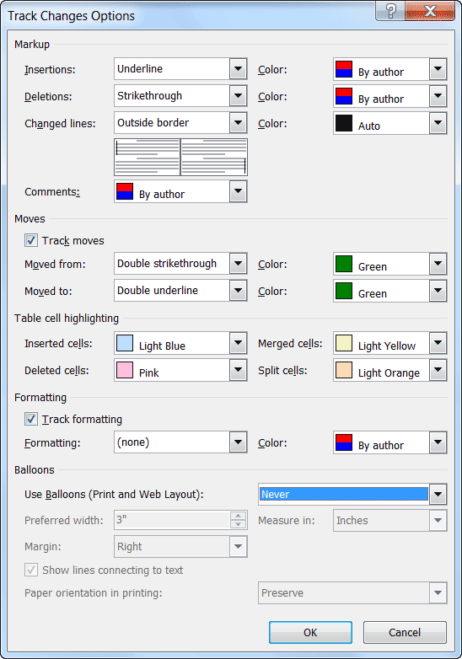Open the Use Balloons Never dropdown
The image size is (462, 659).
click(438, 494)
